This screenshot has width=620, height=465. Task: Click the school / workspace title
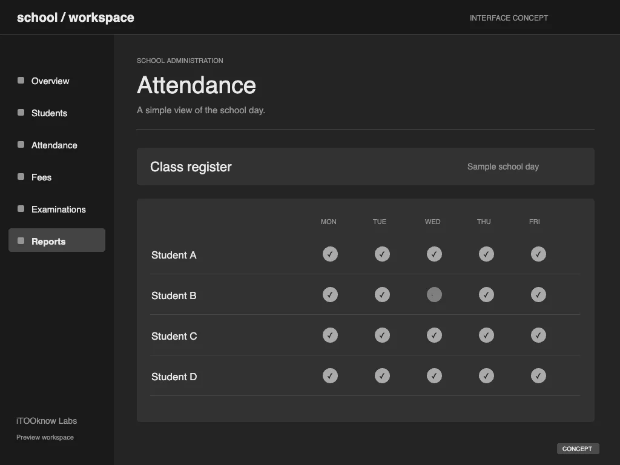pyautogui.click(x=76, y=18)
